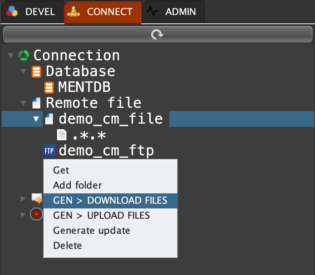Choose GEN > UPLOAD FILES menu entry
Image resolution: width=315 pixels, height=275 pixels.
[x=101, y=216]
